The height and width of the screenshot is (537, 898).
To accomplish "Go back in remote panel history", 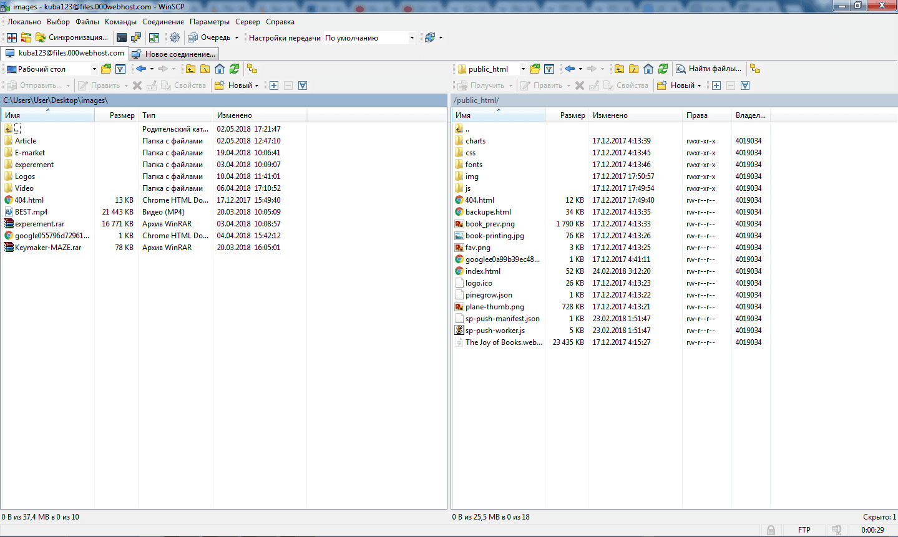I will tap(570, 69).
